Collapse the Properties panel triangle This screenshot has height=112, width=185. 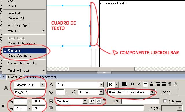3,76
